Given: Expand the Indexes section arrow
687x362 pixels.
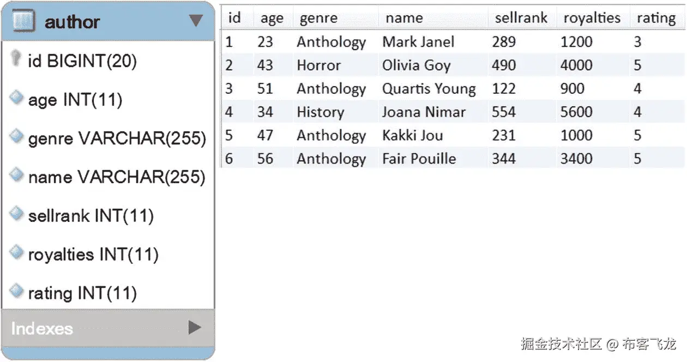Looking at the screenshot, I should (195, 327).
